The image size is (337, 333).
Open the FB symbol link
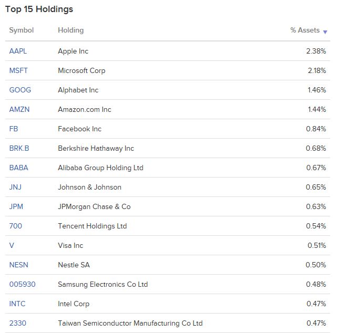pyautogui.click(x=14, y=129)
